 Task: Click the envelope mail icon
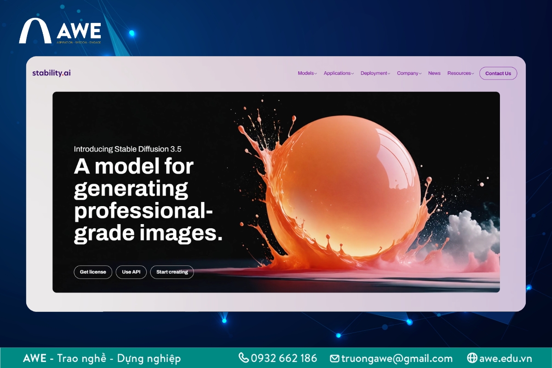[334, 358]
